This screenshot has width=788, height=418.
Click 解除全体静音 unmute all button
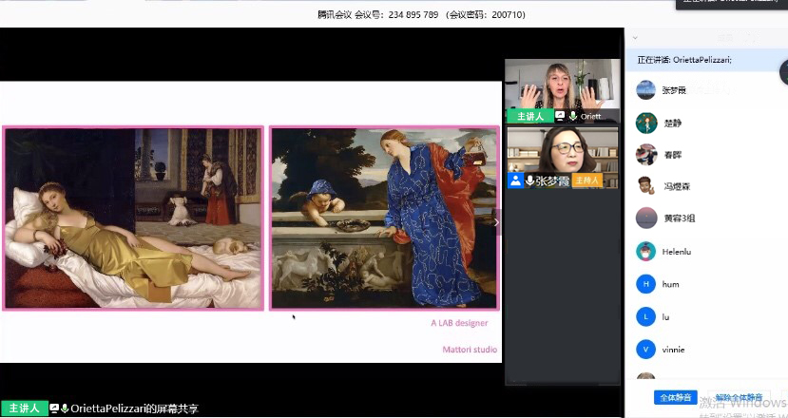pyautogui.click(x=739, y=397)
